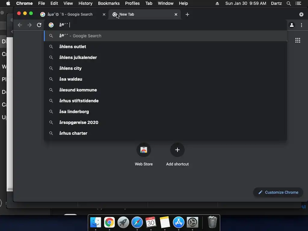Click the Add shortcut plus button

tap(177, 150)
